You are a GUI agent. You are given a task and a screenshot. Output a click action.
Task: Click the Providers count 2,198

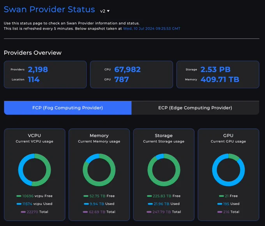[x=38, y=70]
